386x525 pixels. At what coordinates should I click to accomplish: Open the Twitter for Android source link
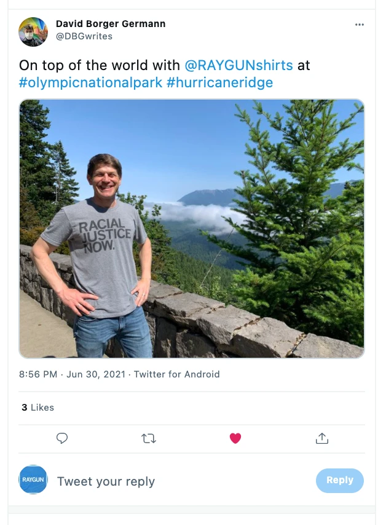176,374
